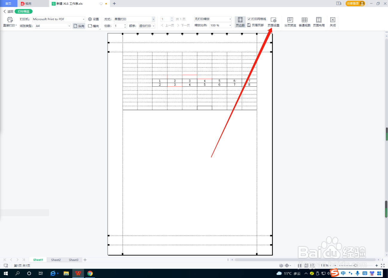This screenshot has height=278, width=388.
Task: Add a new tab with the plus icon
Action: tap(114, 4)
